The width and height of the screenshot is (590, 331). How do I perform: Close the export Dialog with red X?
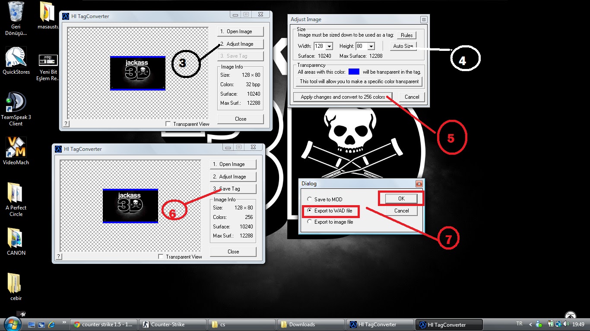[x=419, y=184]
